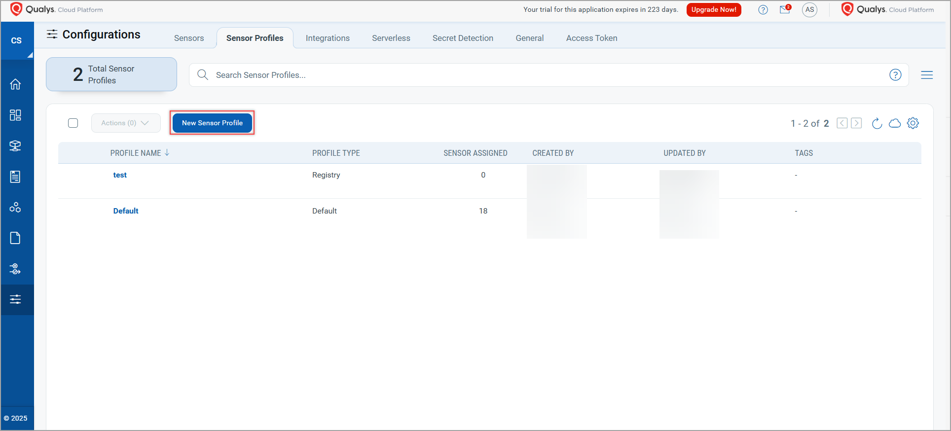Open the Default profile link
This screenshot has height=431, width=951.
pyautogui.click(x=126, y=211)
